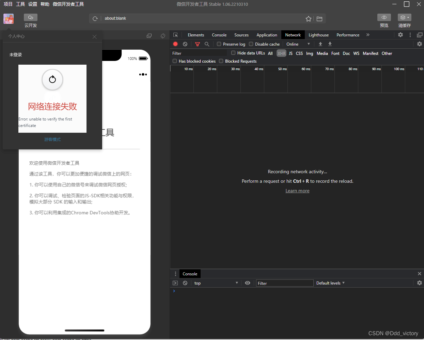This screenshot has width=424, height=340.
Task: Open the 设置 menu
Action: [33, 4]
